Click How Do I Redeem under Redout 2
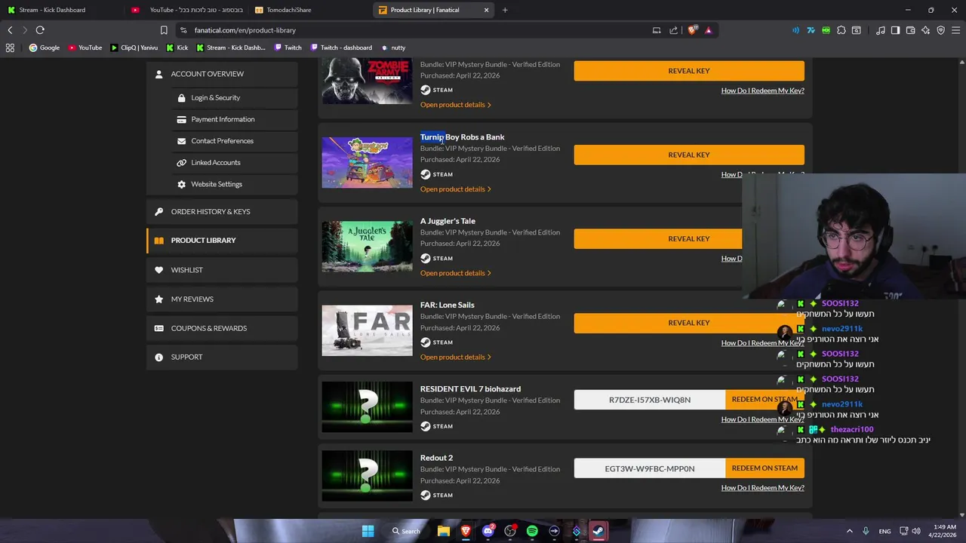Viewport: 966px width, 543px height. [762, 488]
